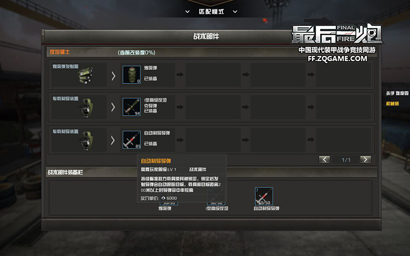Screen dimensions: 410x256
Task: Click the 车载制导装置 device in second row
Action: pyautogui.click(x=87, y=108)
